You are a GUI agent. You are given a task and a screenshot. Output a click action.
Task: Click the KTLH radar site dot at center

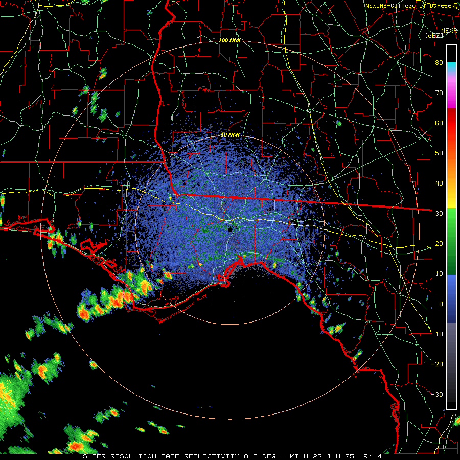(x=230, y=229)
